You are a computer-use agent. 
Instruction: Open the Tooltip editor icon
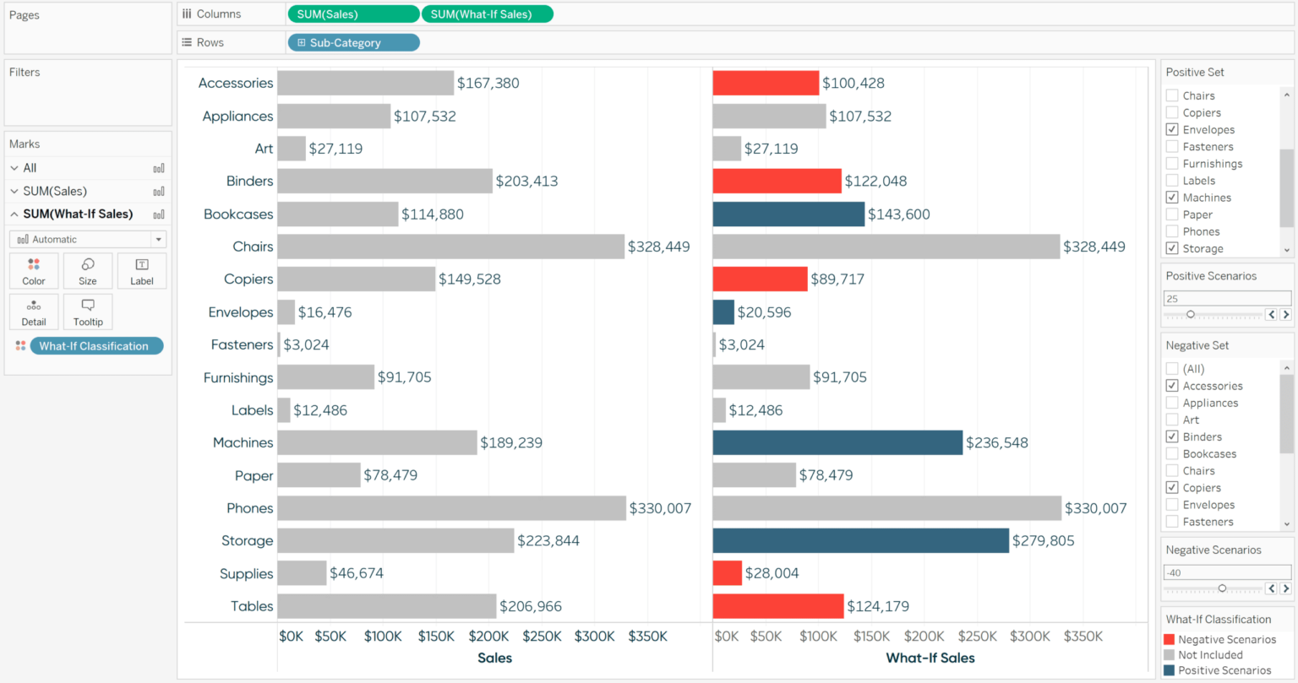[x=87, y=311]
